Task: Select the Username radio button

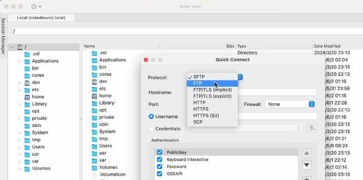Action: tap(151, 116)
